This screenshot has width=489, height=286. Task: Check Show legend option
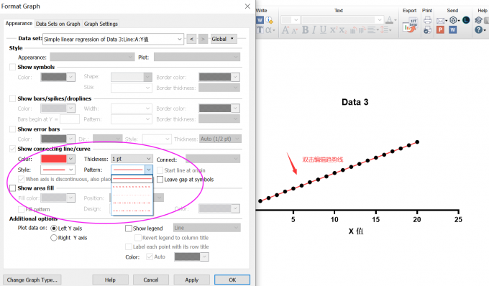pos(129,229)
